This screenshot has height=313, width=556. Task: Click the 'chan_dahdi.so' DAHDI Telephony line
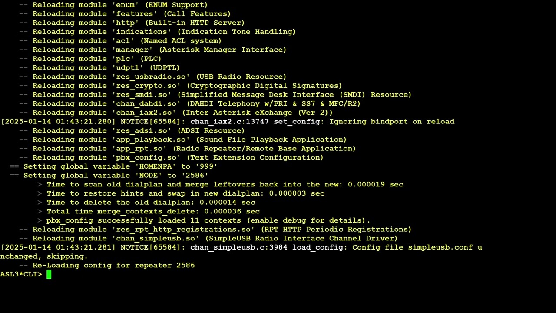[190, 103]
